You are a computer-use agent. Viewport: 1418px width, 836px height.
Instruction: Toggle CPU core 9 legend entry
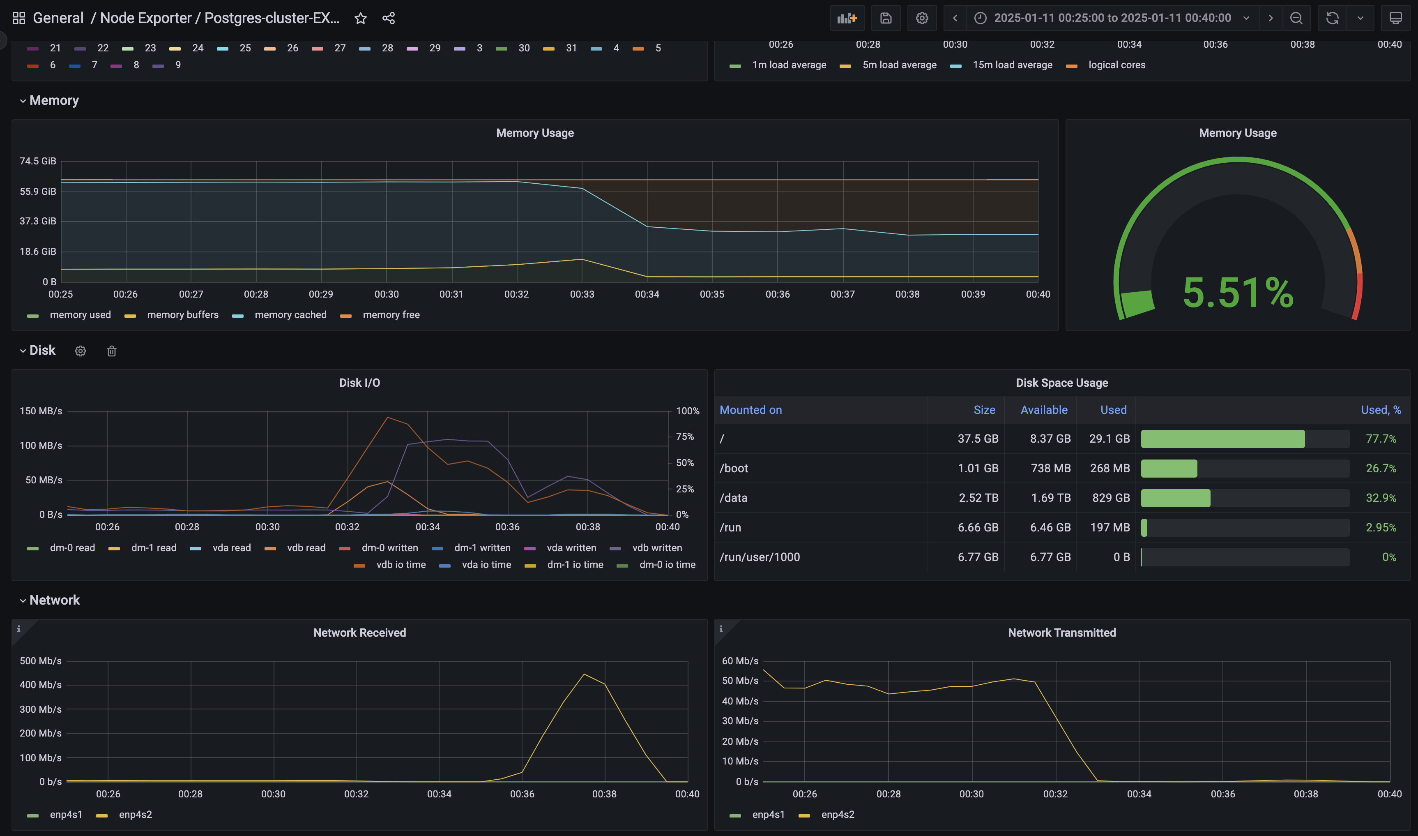178,65
